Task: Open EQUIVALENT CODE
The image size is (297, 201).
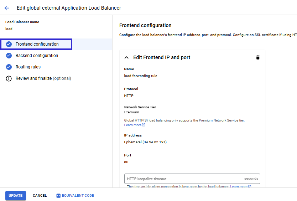Action: 75,196
